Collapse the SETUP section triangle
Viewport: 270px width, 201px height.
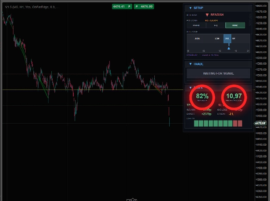pyautogui.click(x=190, y=8)
